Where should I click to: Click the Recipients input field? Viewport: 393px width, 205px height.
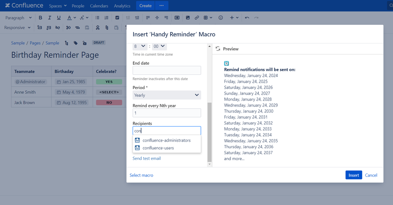(167, 131)
